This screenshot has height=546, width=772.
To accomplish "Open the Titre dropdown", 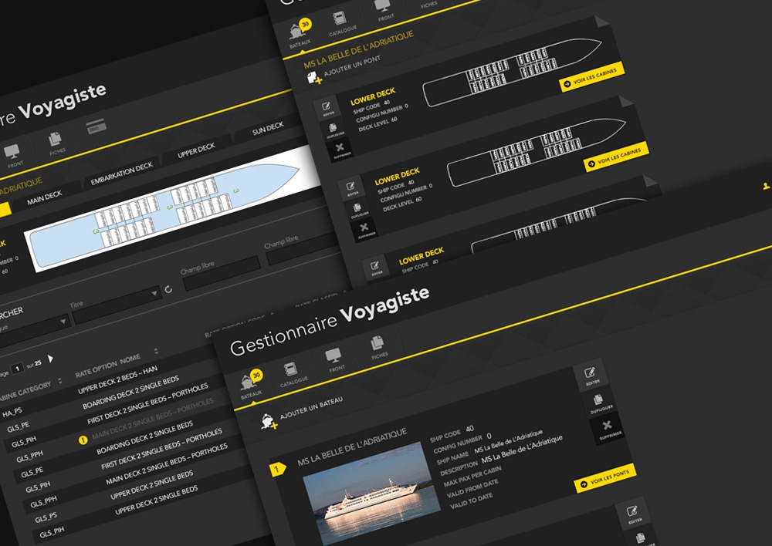I will (117, 306).
